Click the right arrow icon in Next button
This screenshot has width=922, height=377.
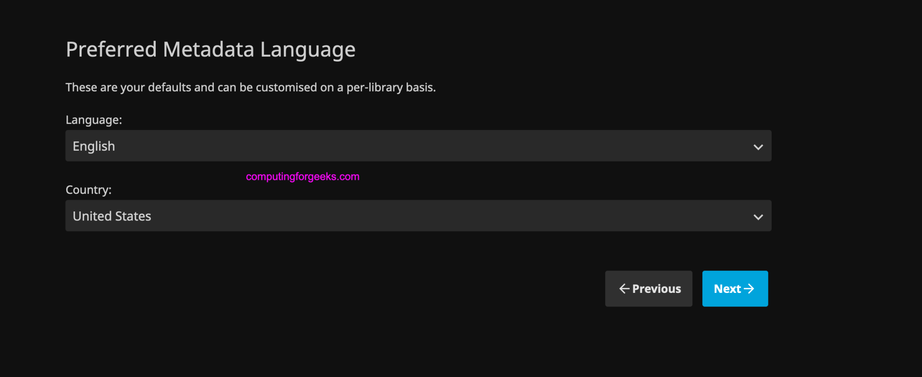(749, 289)
